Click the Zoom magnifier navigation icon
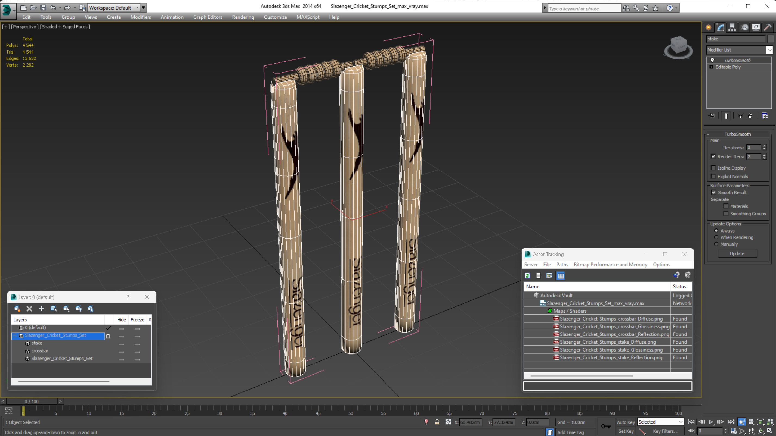 click(742, 422)
